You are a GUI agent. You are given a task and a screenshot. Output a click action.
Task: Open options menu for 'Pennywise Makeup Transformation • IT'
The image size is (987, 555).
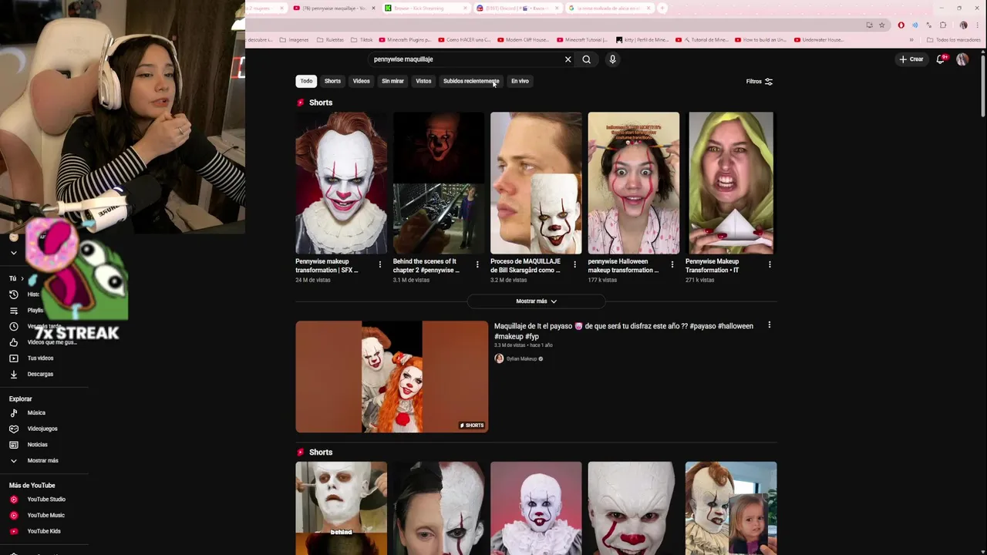[770, 264]
